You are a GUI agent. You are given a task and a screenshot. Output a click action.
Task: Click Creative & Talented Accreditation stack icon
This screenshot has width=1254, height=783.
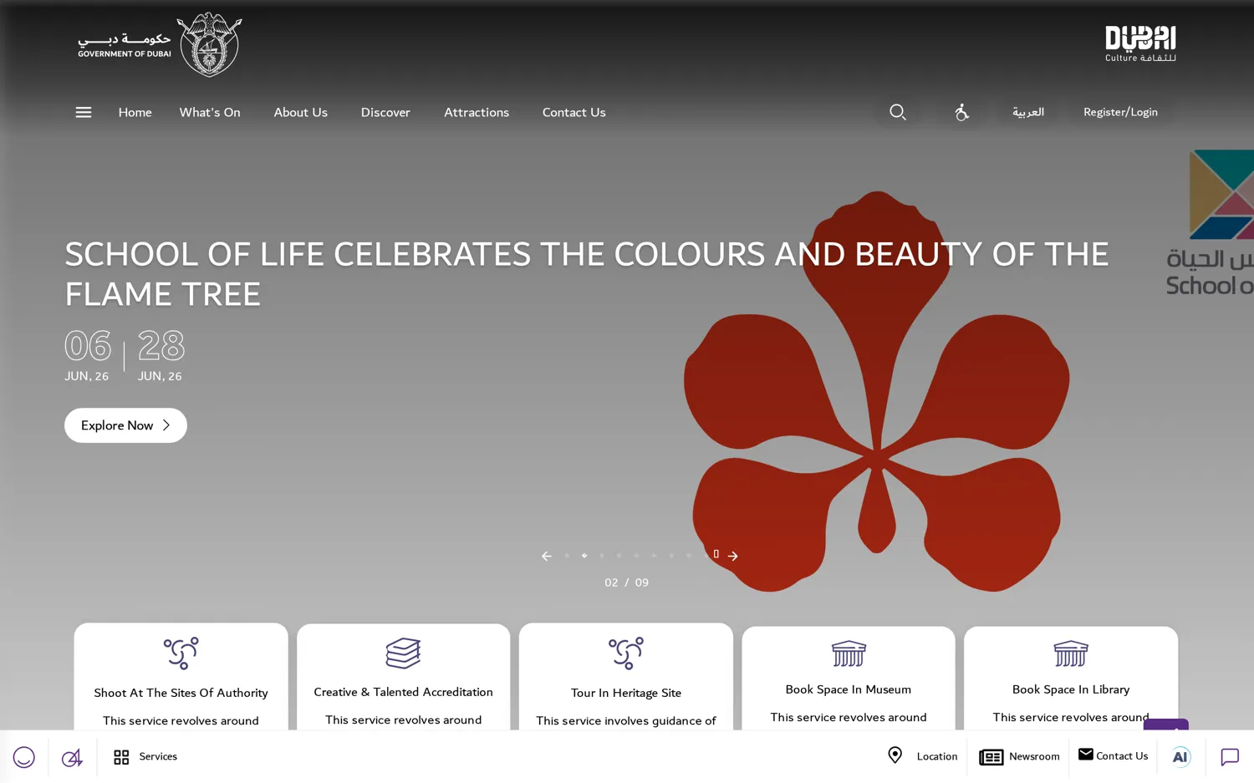coord(403,653)
